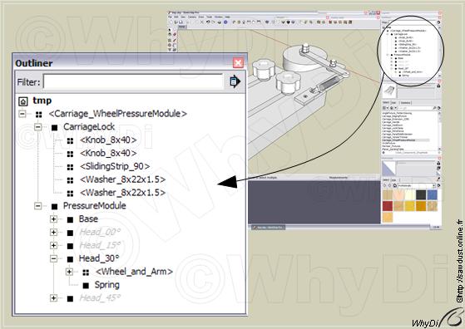The width and height of the screenshot is (465, 329).
Task: Select the first Knob_8x40 entry
Action: [108, 140]
